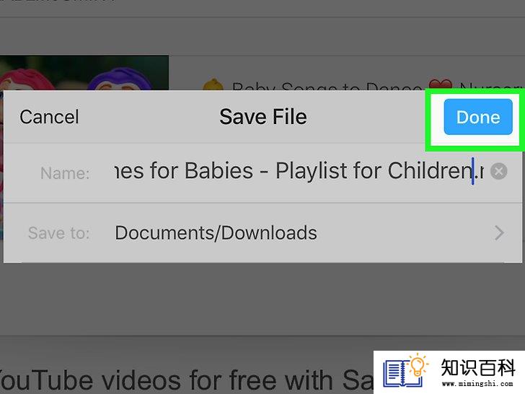Click inside the Name text field
This screenshot has width=525, height=394.
299,171
